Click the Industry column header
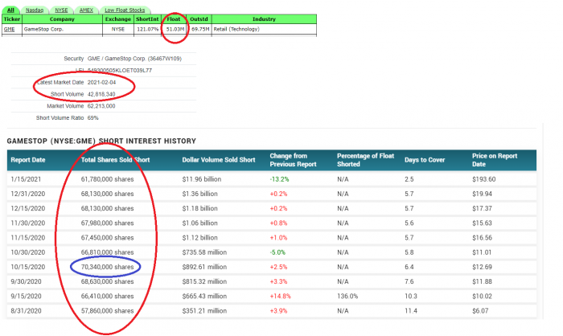The width and height of the screenshot is (563, 336). (x=264, y=19)
